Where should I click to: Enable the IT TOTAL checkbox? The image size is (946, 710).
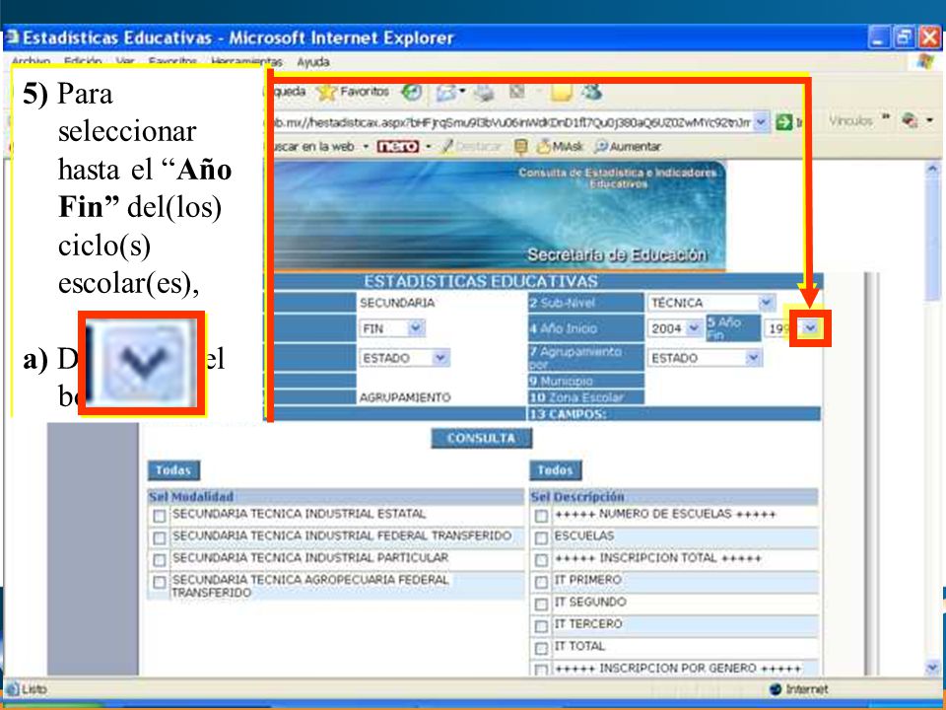pos(541,648)
